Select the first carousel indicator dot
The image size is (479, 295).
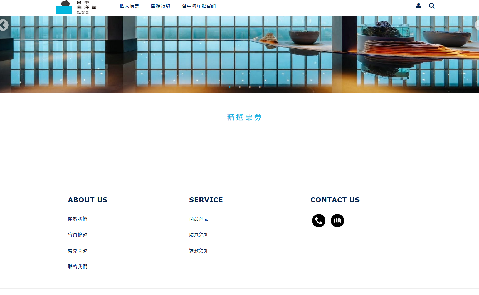229,87
